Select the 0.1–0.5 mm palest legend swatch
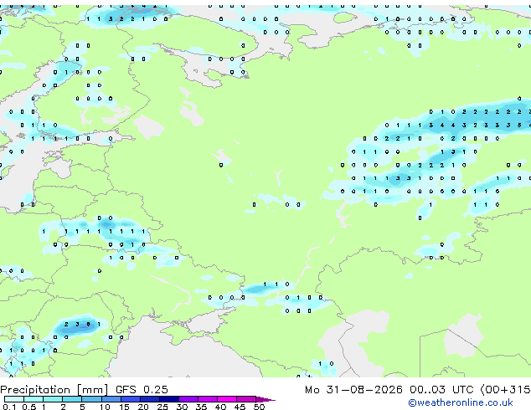Screen dimensions: 531x410 pyautogui.click(x=14, y=399)
